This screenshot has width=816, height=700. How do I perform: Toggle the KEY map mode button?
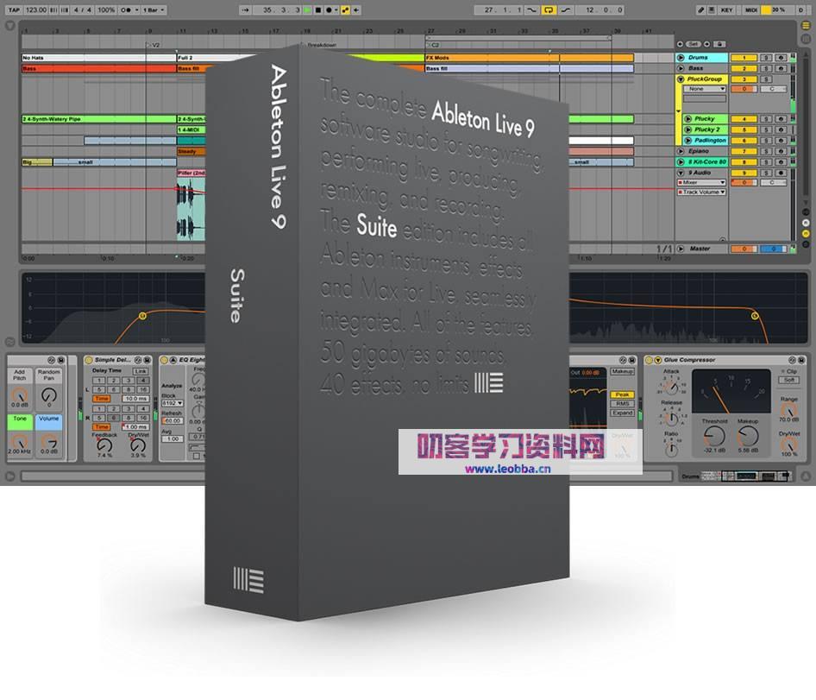tap(727, 9)
